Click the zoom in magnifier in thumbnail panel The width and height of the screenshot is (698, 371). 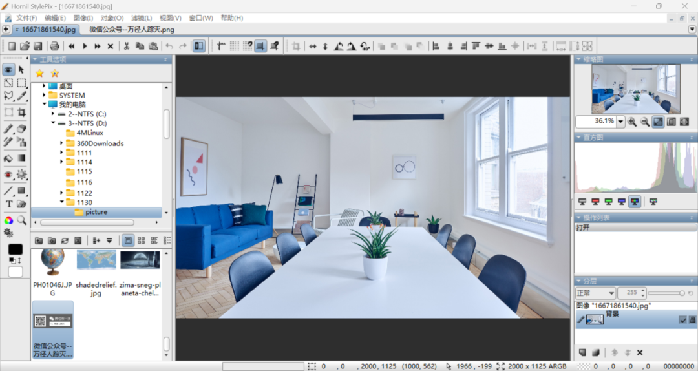pyautogui.click(x=632, y=122)
